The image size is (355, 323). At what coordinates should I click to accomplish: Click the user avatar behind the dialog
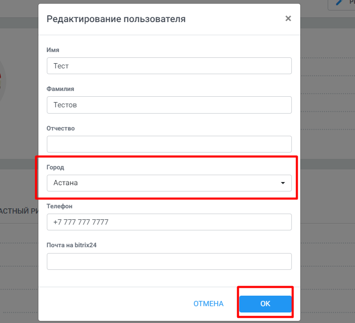[2, 81]
